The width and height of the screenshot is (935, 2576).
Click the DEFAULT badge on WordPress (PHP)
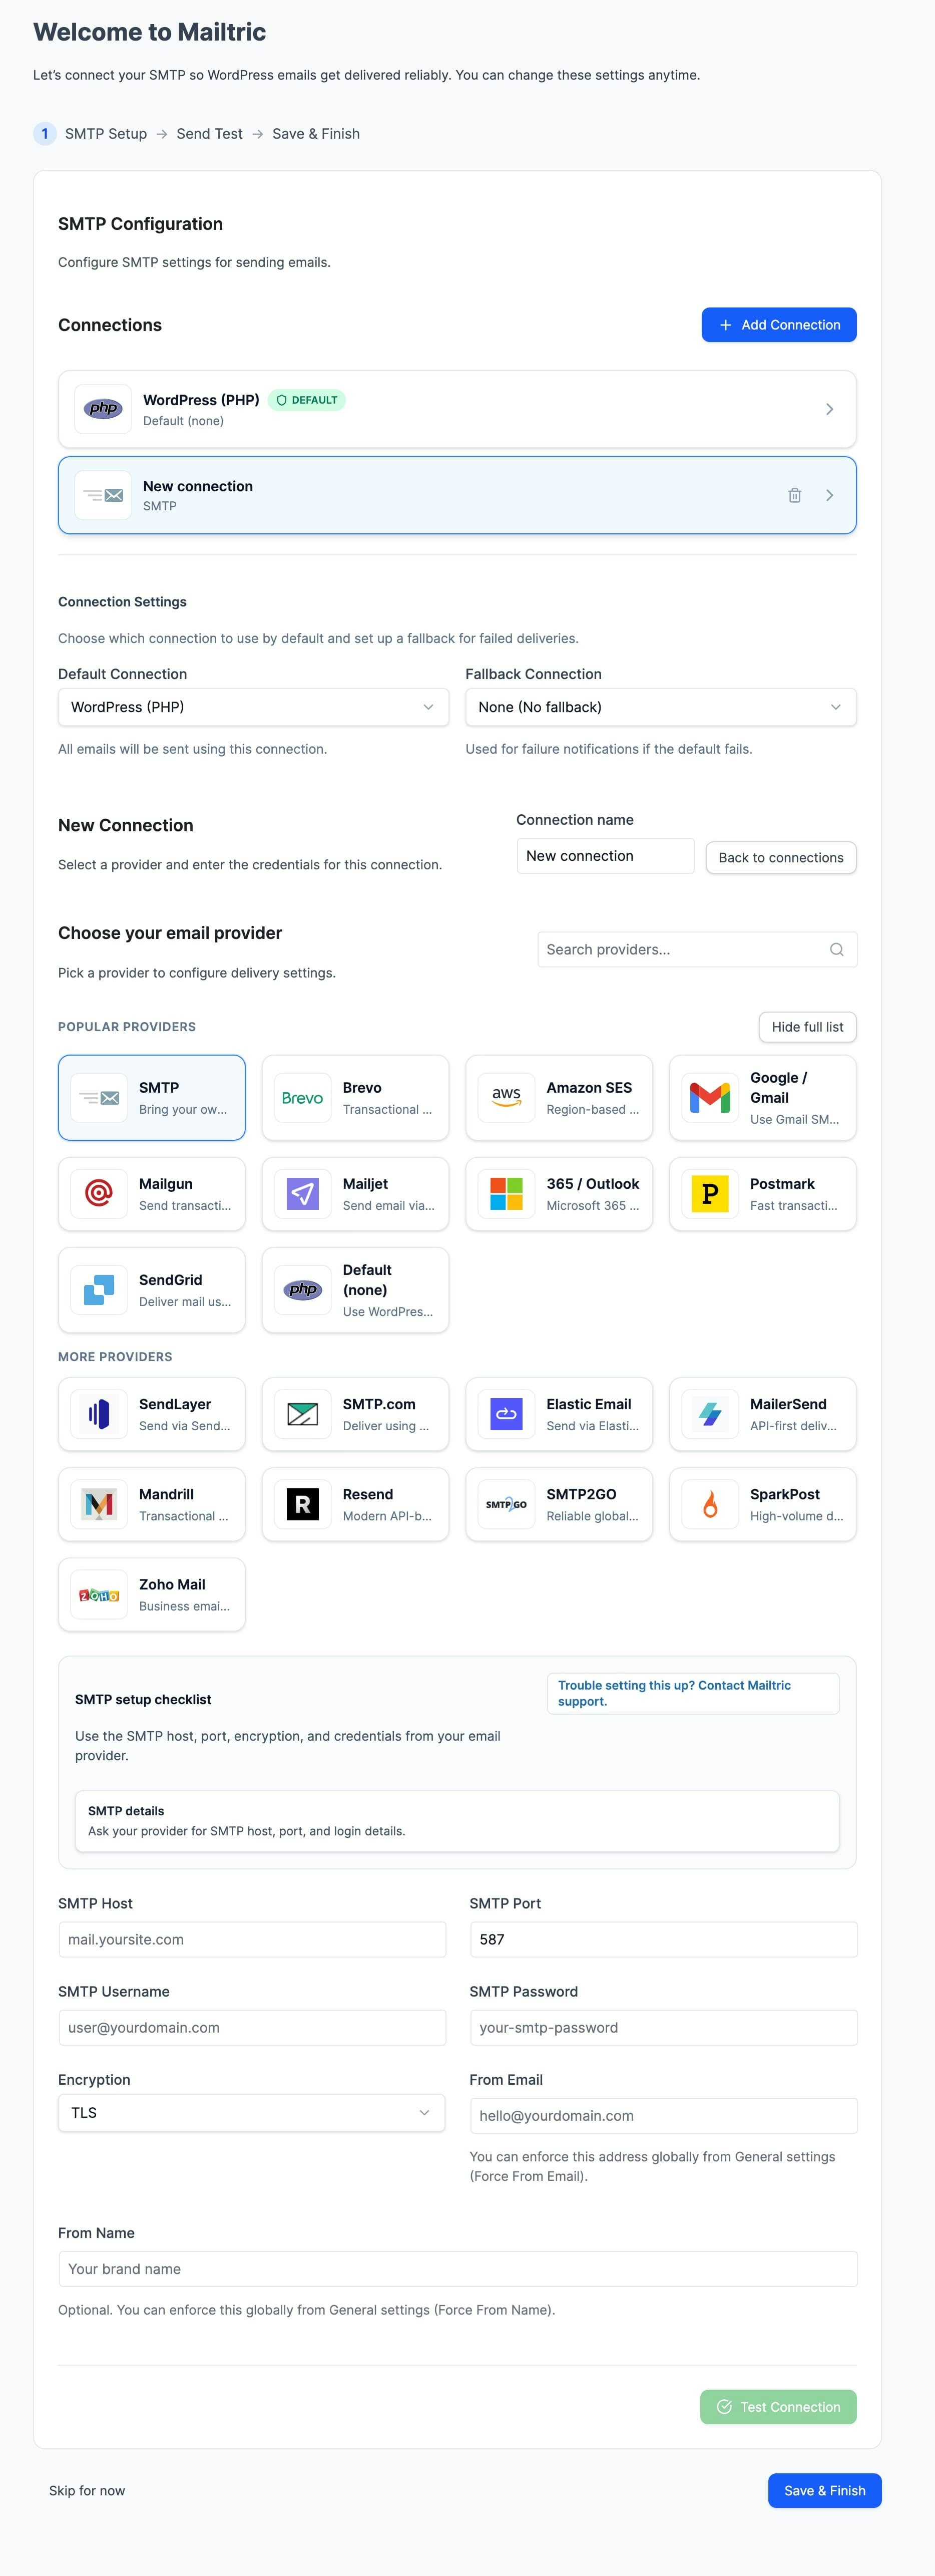(307, 400)
